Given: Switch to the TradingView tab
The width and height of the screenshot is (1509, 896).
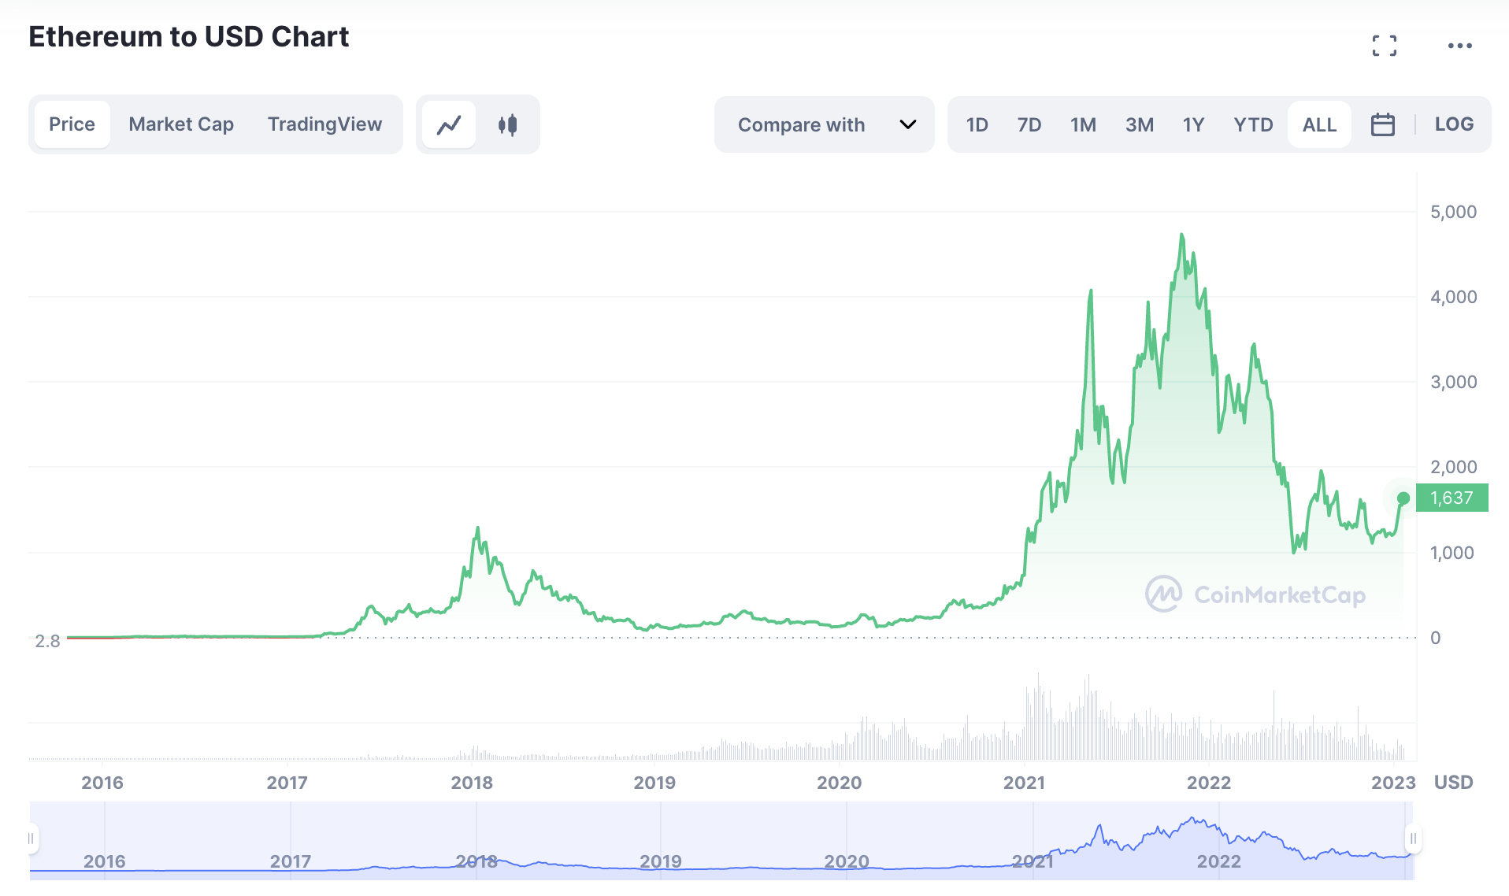Looking at the screenshot, I should (x=324, y=124).
